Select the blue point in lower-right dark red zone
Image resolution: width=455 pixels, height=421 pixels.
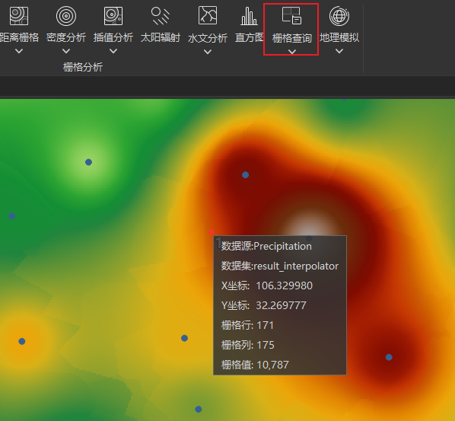tap(389, 357)
